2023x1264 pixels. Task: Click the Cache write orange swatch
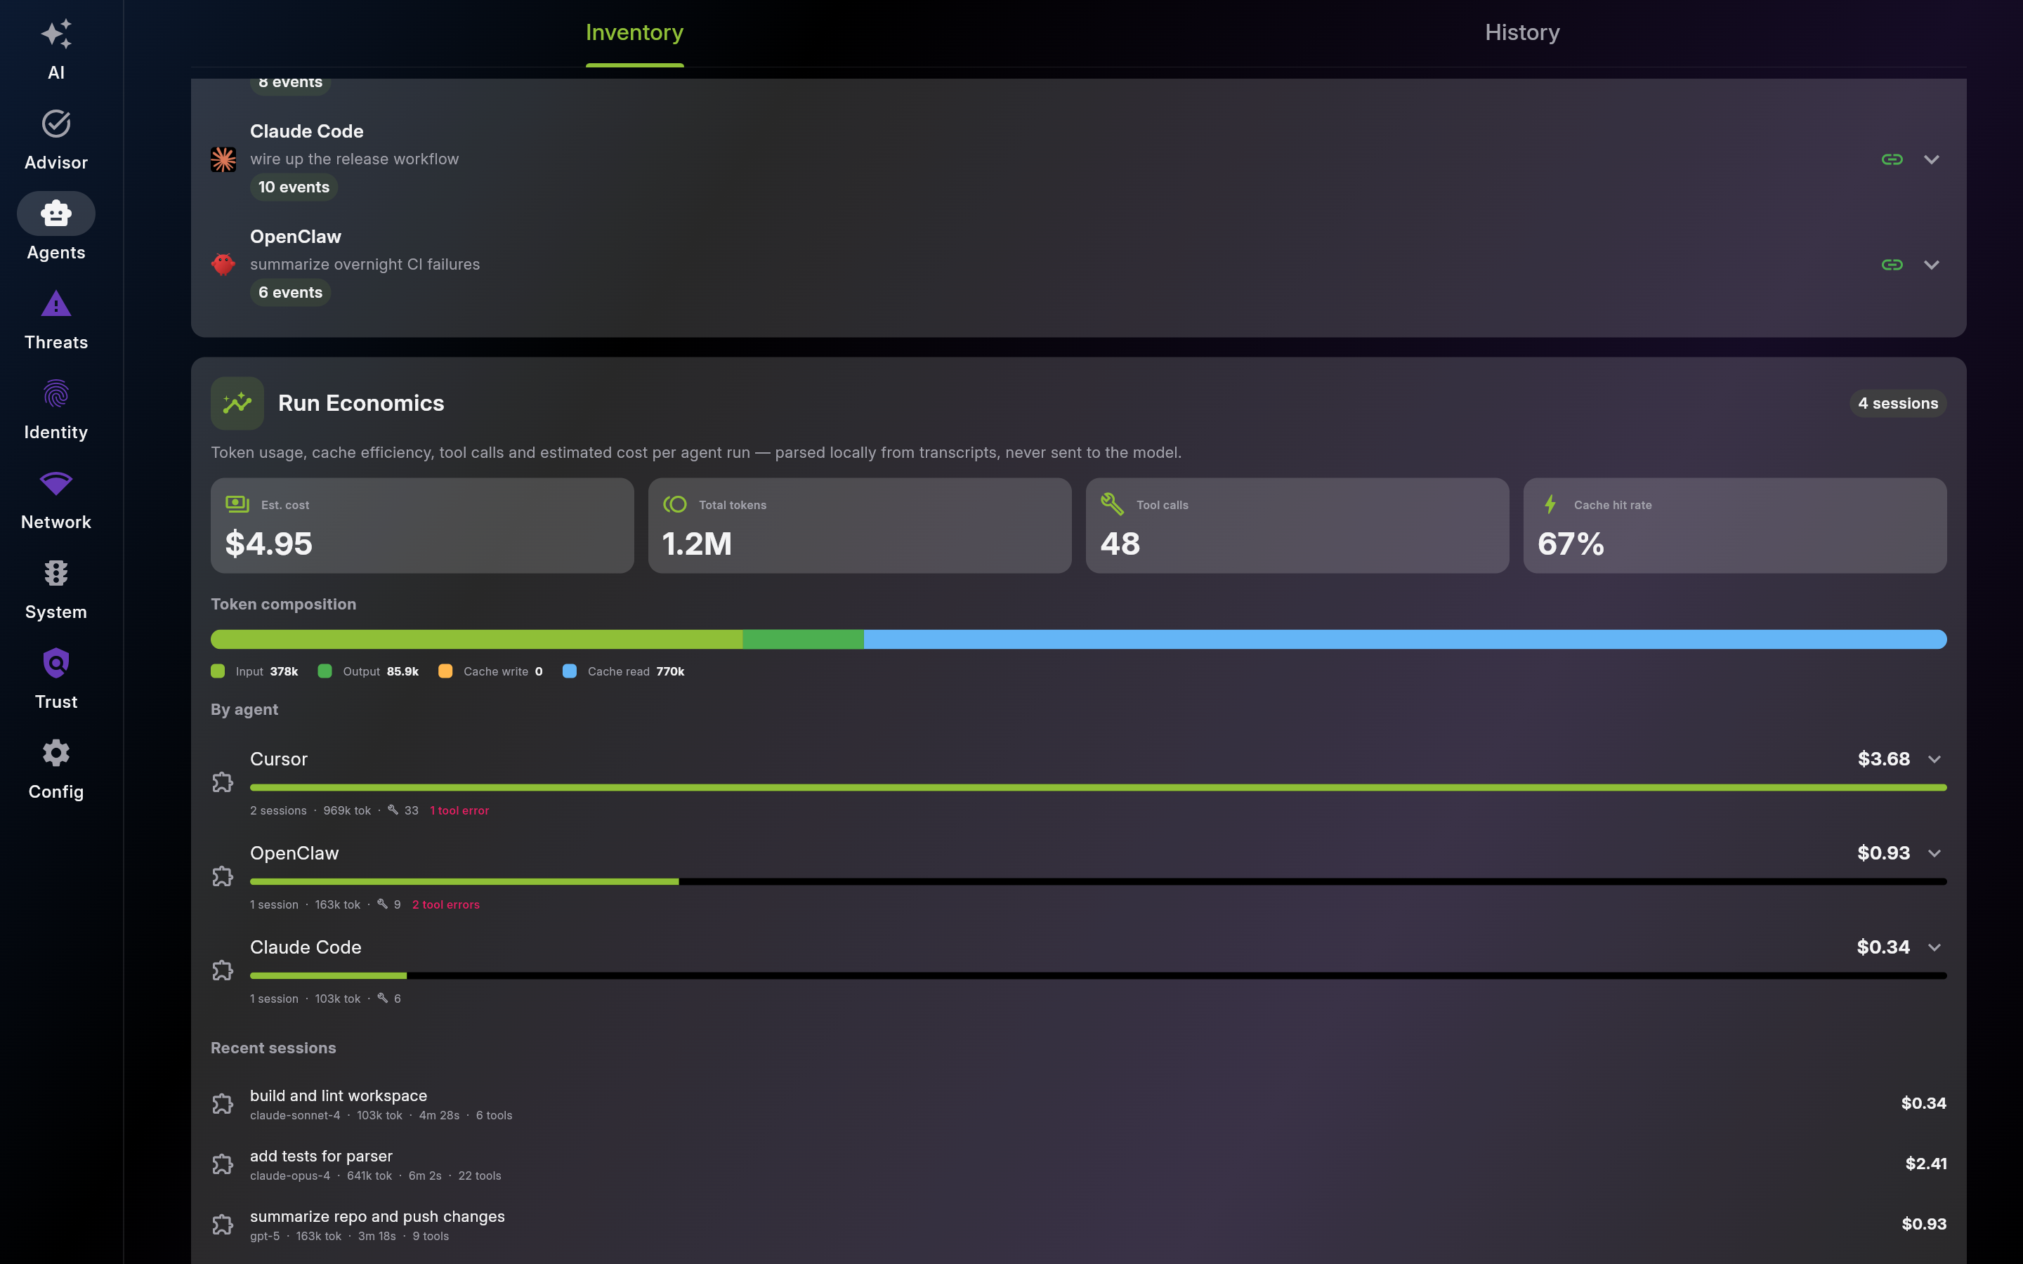(x=445, y=671)
